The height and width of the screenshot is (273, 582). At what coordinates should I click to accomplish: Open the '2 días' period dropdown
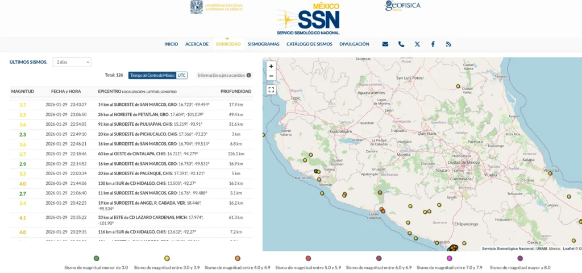click(x=72, y=62)
